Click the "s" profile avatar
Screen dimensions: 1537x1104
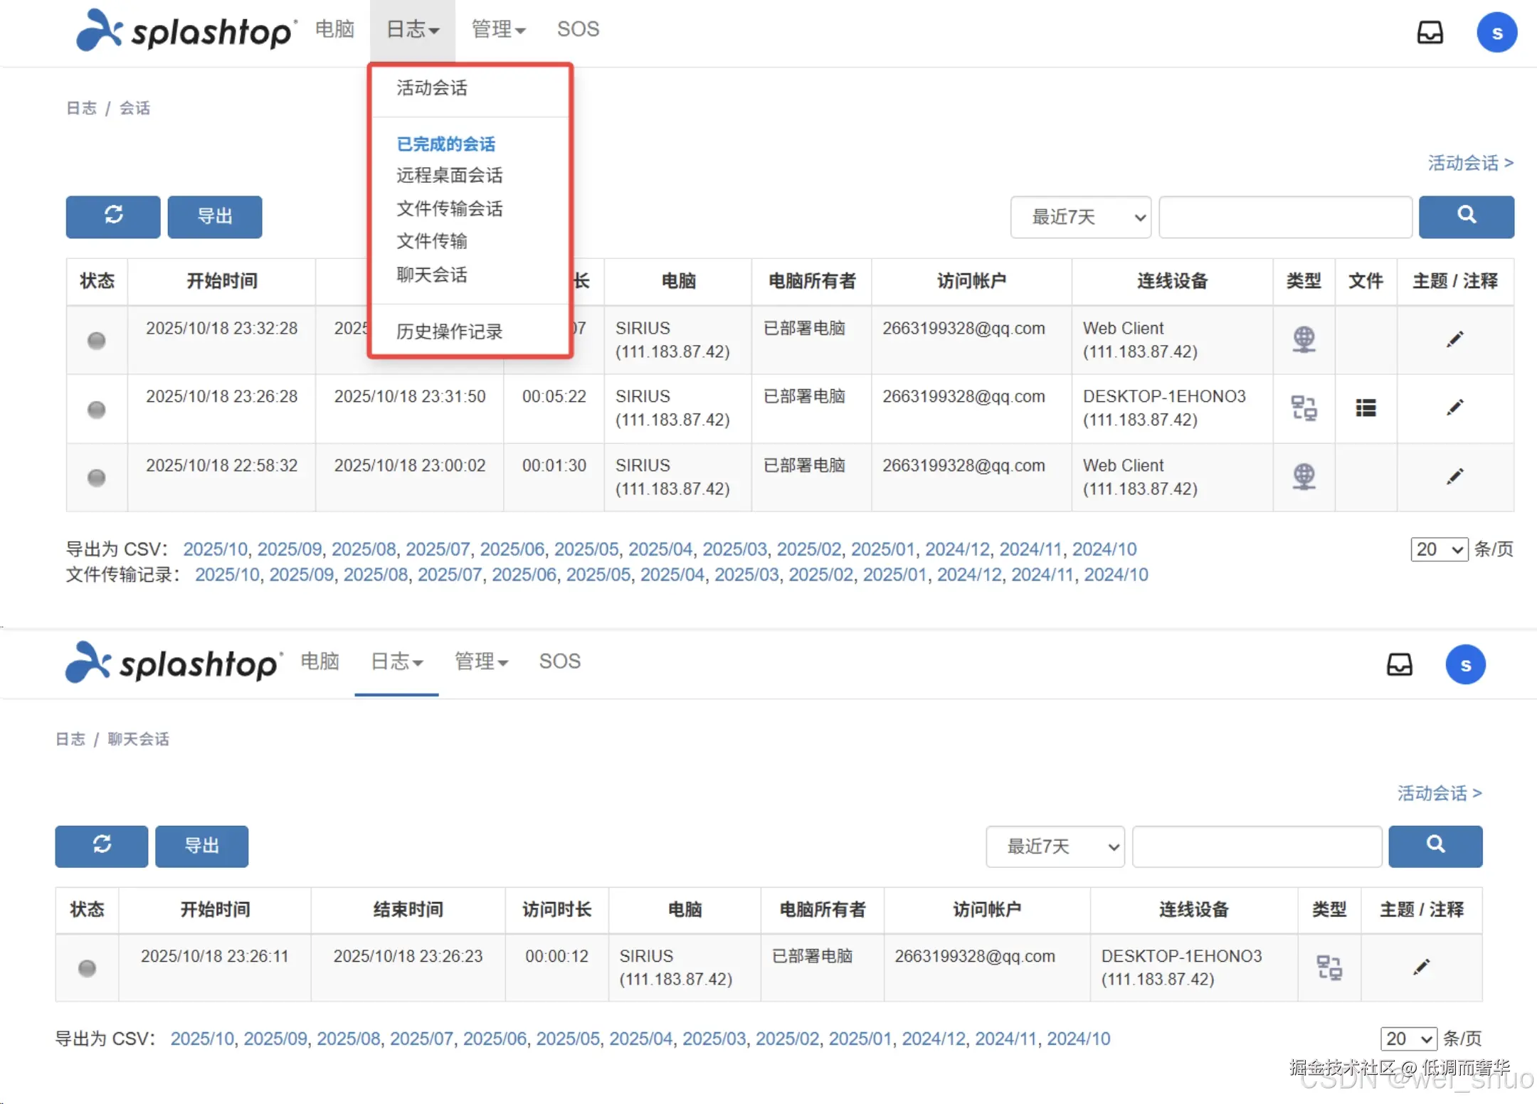click(1497, 32)
